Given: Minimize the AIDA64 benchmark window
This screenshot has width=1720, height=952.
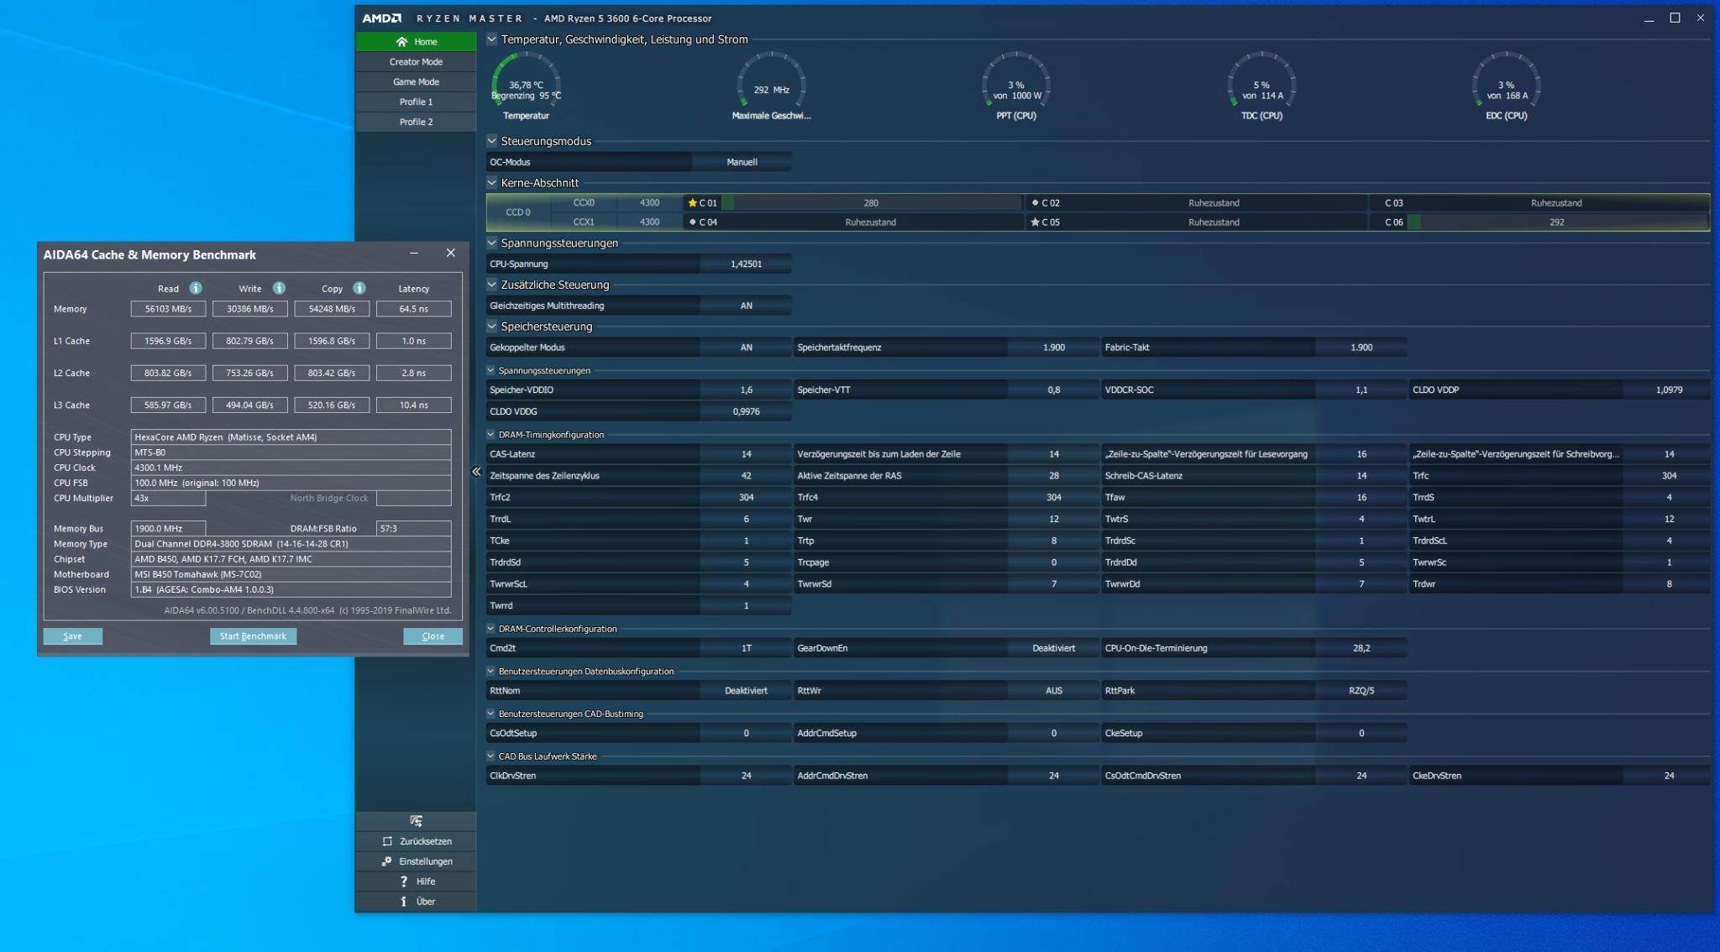Looking at the screenshot, I should [413, 254].
